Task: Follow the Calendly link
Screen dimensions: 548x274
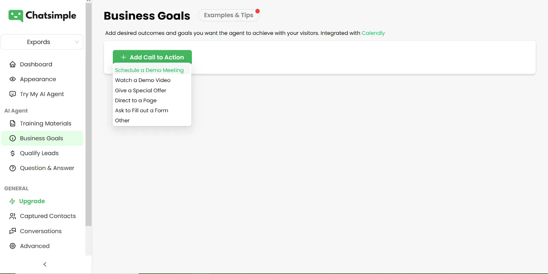Action: point(373,33)
